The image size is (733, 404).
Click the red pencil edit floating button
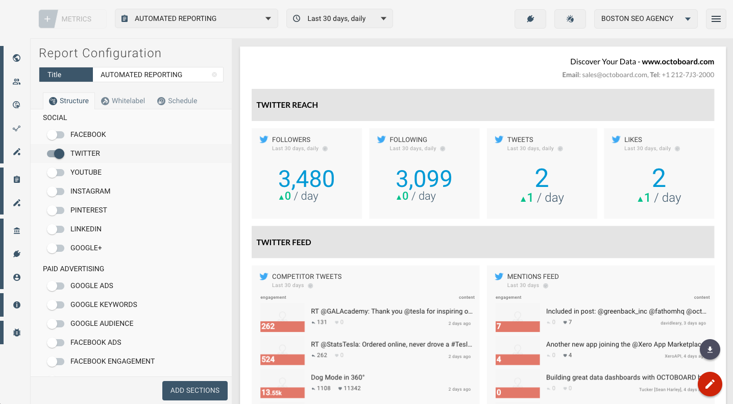[x=710, y=384]
